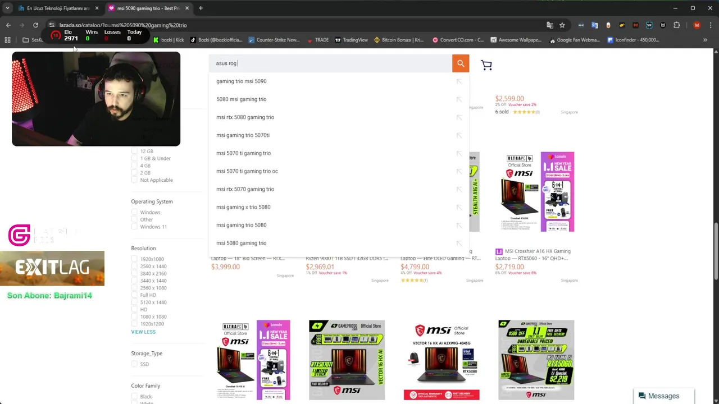Check the 1920x1080 resolution filter
This screenshot has width=719, height=404.
point(134,259)
